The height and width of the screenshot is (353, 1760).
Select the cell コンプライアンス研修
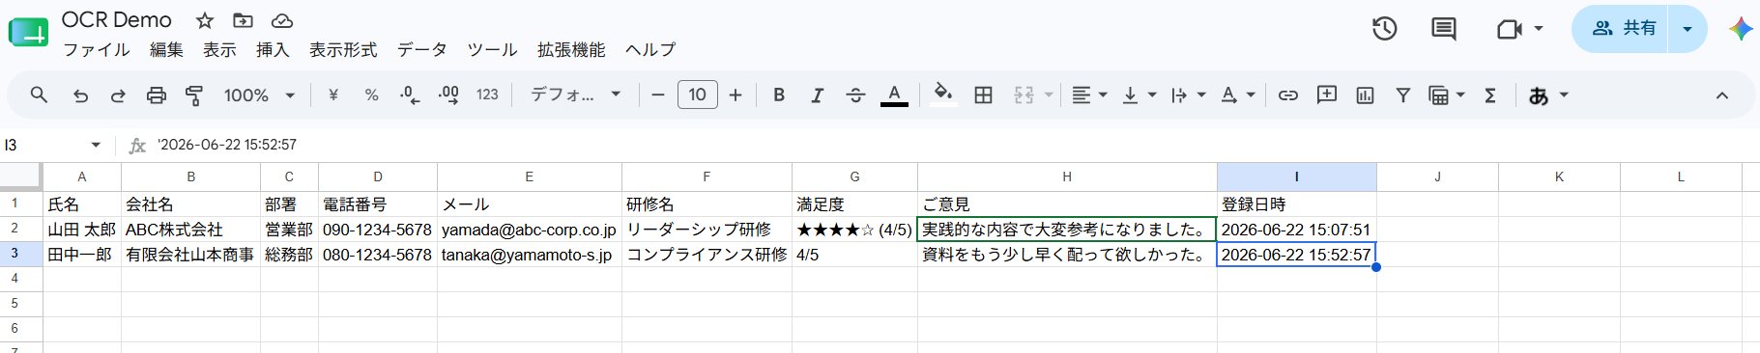click(x=707, y=255)
